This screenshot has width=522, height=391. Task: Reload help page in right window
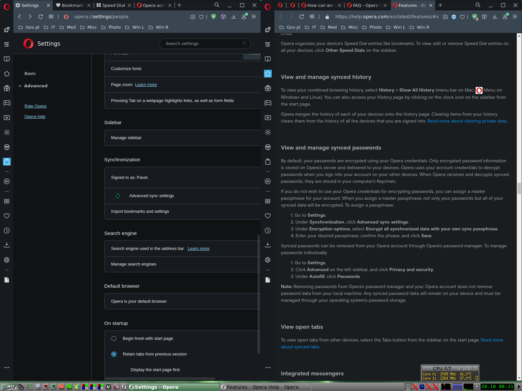click(301, 17)
